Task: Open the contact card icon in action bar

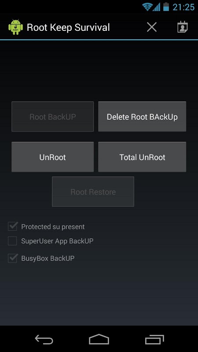Action: point(182,27)
